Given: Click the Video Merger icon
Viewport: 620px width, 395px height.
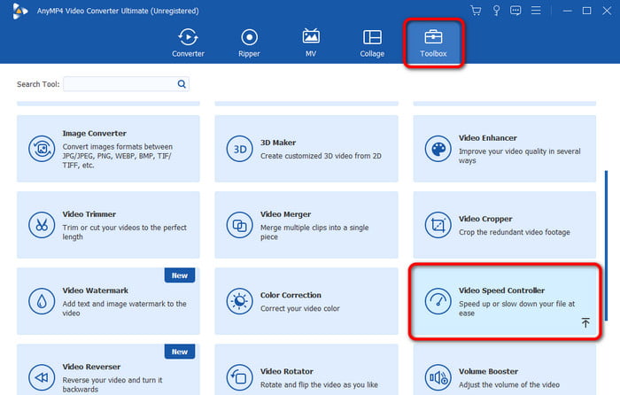Looking at the screenshot, I should pyautogui.click(x=240, y=225).
